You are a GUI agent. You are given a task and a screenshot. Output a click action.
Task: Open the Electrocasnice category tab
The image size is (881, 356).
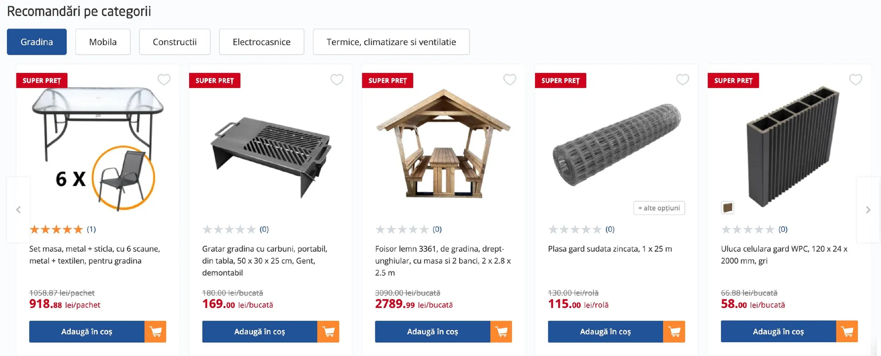pyautogui.click(x=262, y=42)
